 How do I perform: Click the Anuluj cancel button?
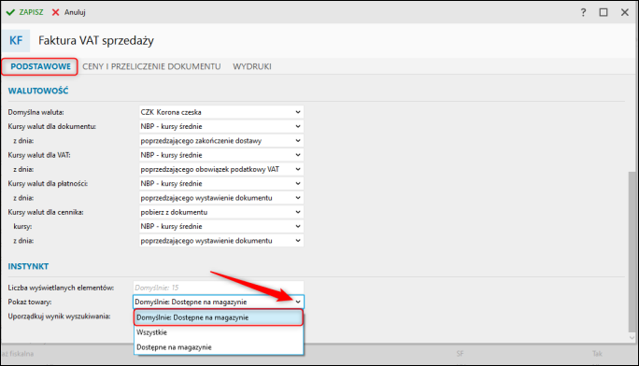tap(69, 12)
